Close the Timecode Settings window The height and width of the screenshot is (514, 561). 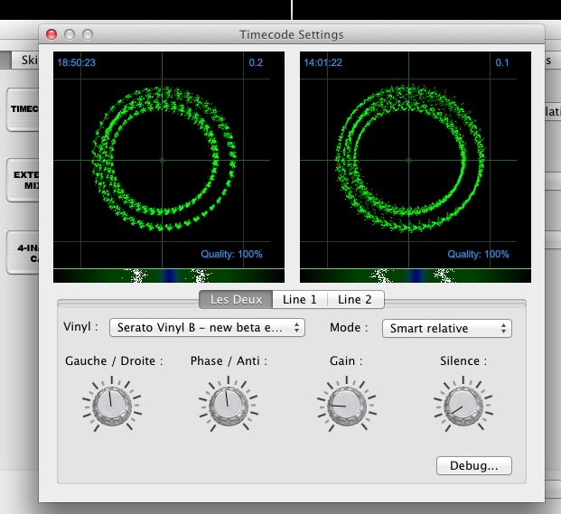pos(51,34)
